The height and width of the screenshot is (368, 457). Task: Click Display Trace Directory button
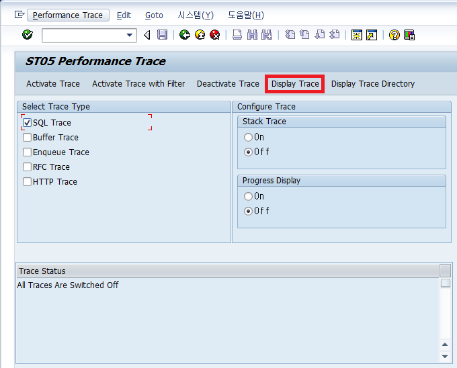pyautogui.click(x=373, y=84)
